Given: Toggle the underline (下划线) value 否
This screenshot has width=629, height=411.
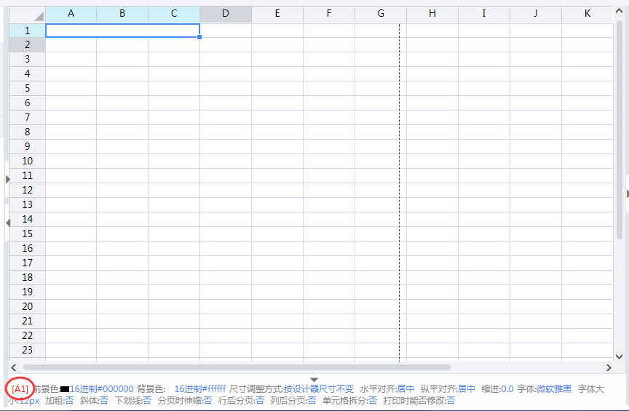Looking at the screenshot, I should 147,400.
